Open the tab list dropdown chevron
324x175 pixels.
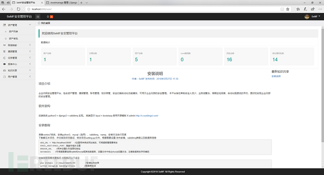point(87,3)
